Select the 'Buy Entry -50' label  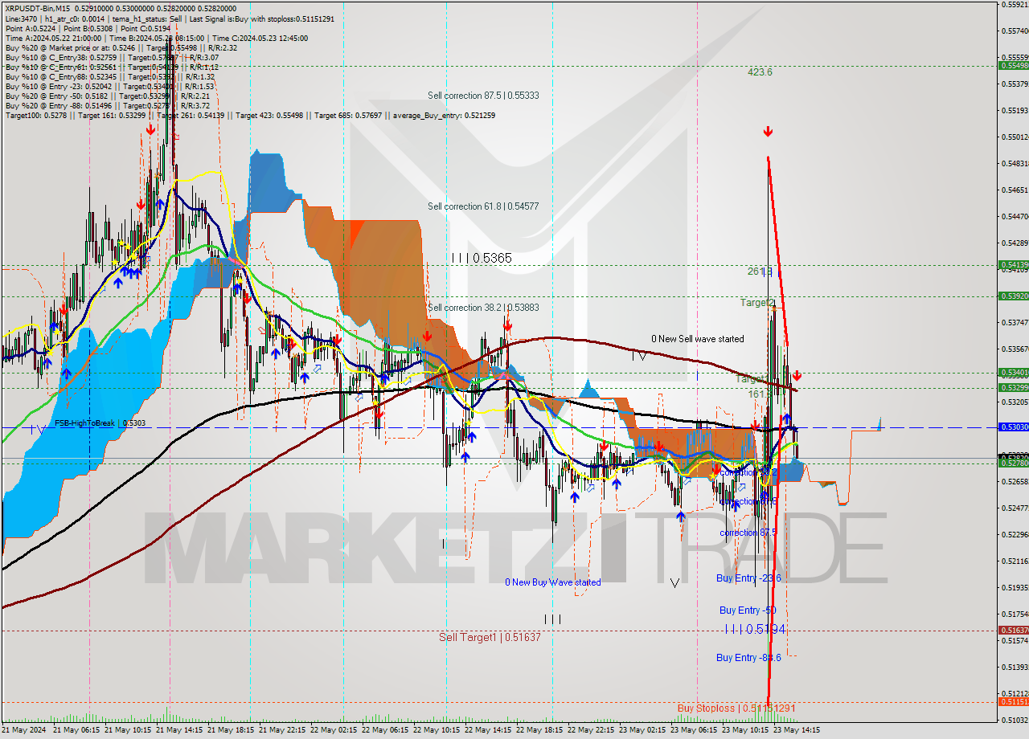[x=748, y=610]
